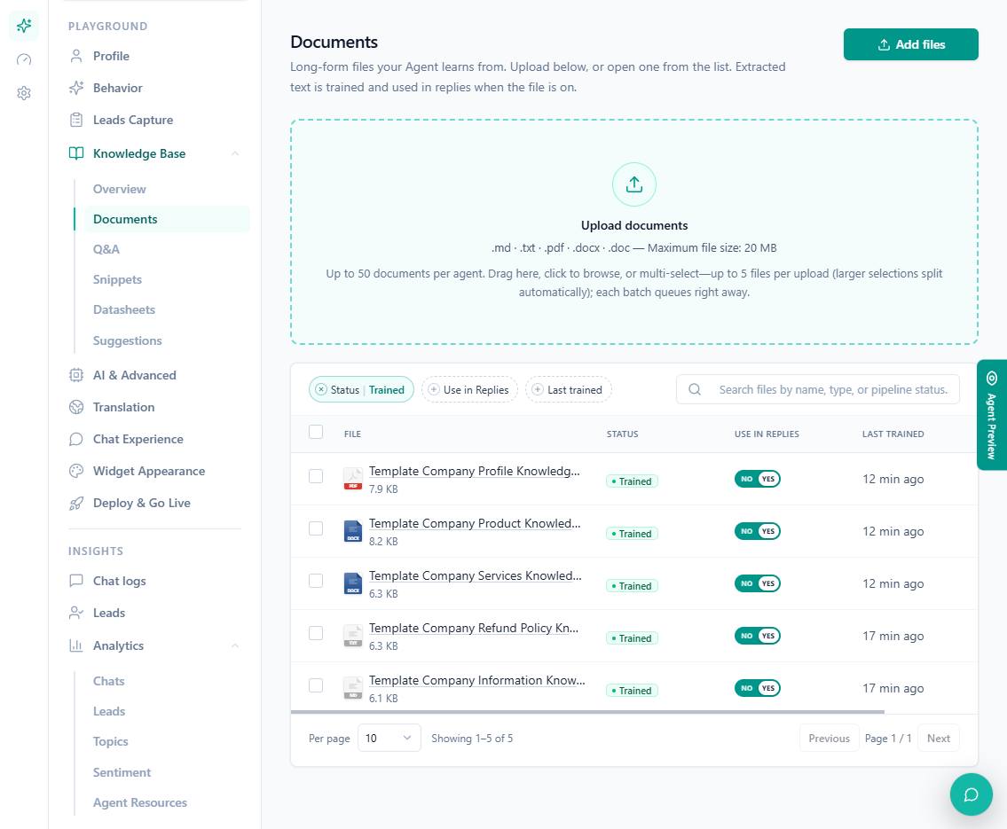Screen dimensions: 1007x829
Task: Select checkbox for Template Company Information file
Action: (316, 685)
